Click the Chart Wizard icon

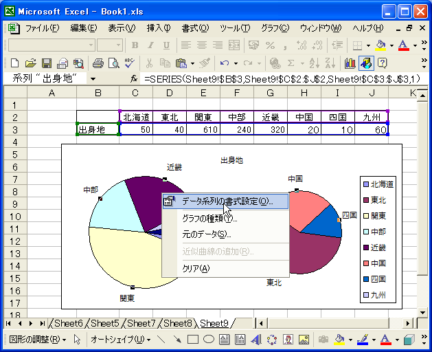(350, 63)
